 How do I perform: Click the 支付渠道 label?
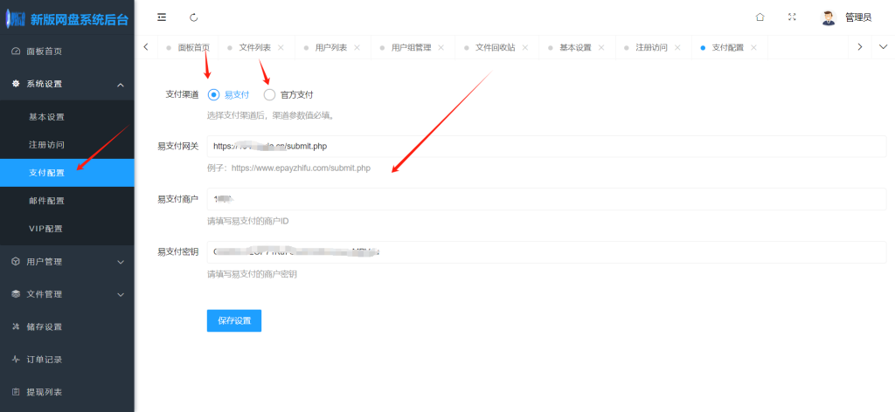tap(182, 94)
